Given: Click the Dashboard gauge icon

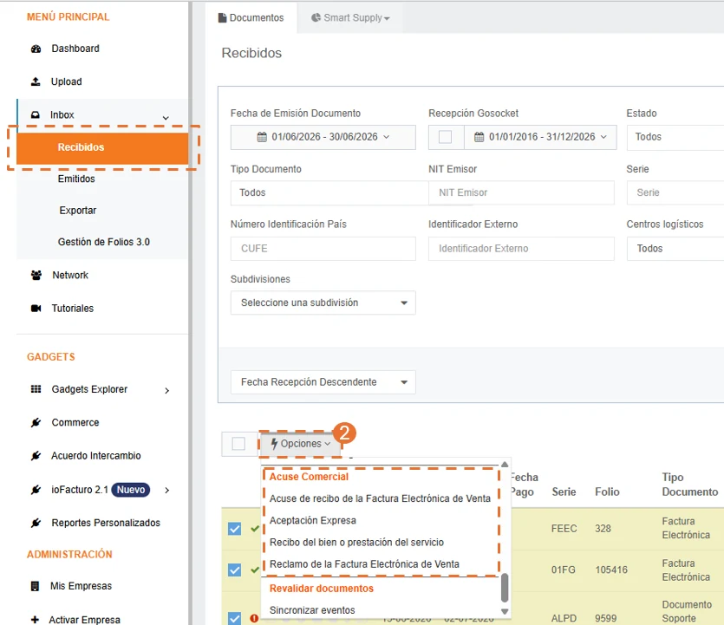Looking at the screenshot, I should 36,49.
